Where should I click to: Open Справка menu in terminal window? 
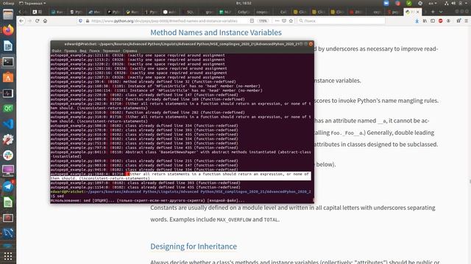tap(130, 51)
